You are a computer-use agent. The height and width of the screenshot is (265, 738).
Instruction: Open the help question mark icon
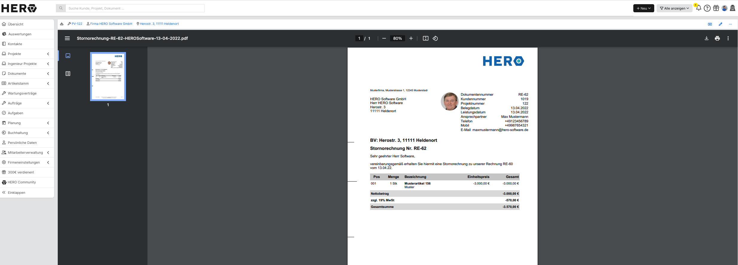click(x=707, y=8)
